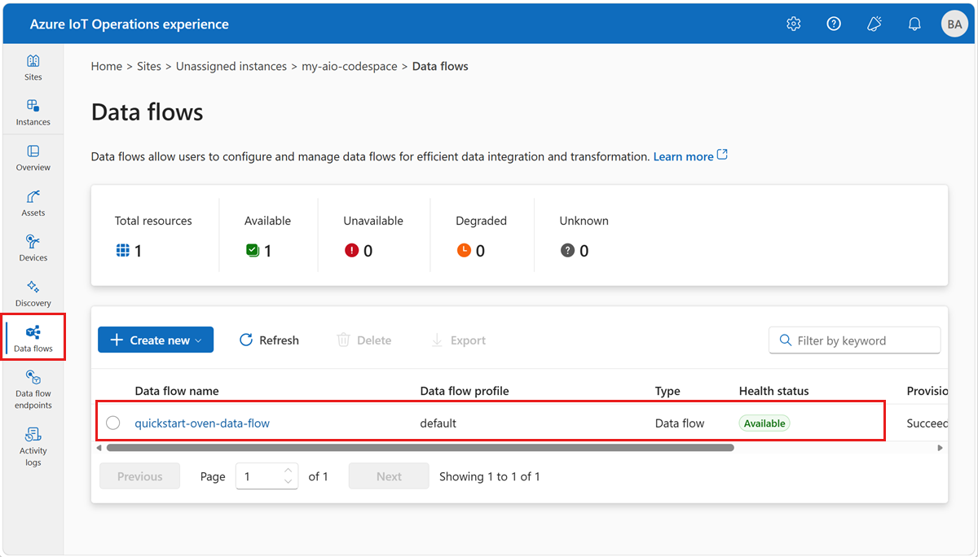Open Data flows in sidebar
Image resolution: width=978 pixels, height=557 pixels.
pos(33,339)
